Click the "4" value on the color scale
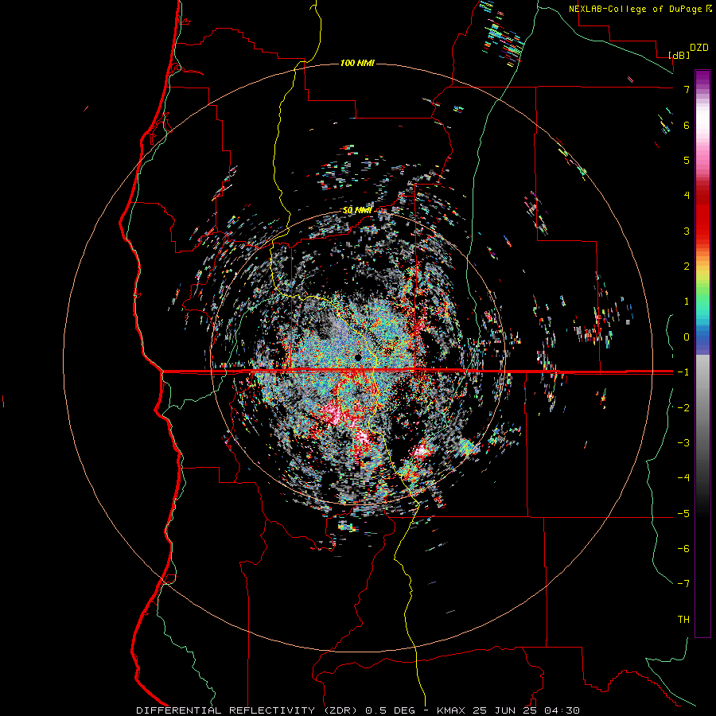The height and width of the screenshot is (716, 716). [687, 196]
